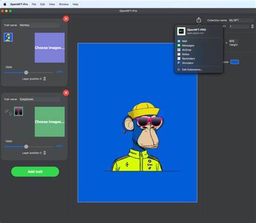Open the blue background color swatch
256x223 pixels.
click(235, 62)
